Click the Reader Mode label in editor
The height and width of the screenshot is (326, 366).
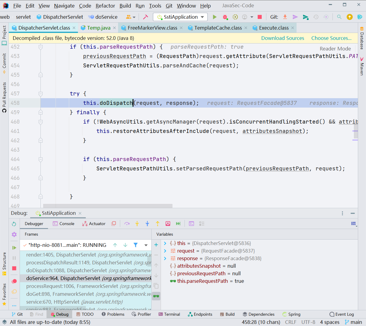click(335, 49)
